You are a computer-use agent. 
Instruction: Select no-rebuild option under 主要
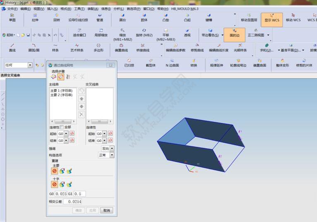click(x=54, y=171)
